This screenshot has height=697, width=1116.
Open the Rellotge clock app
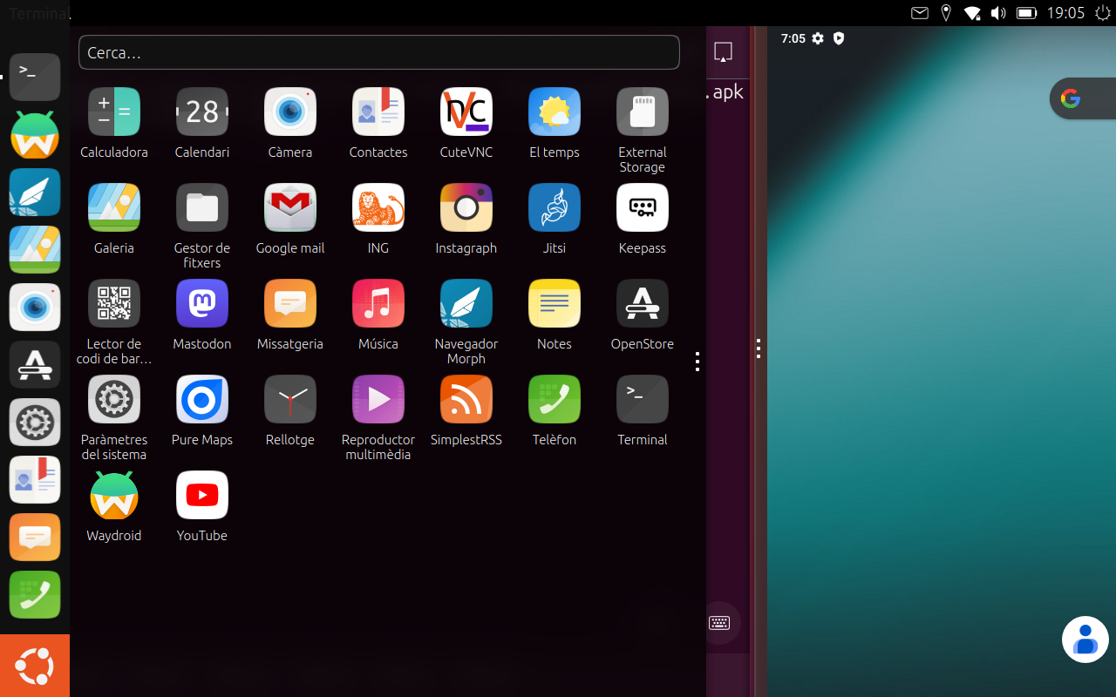click(290, 399)
